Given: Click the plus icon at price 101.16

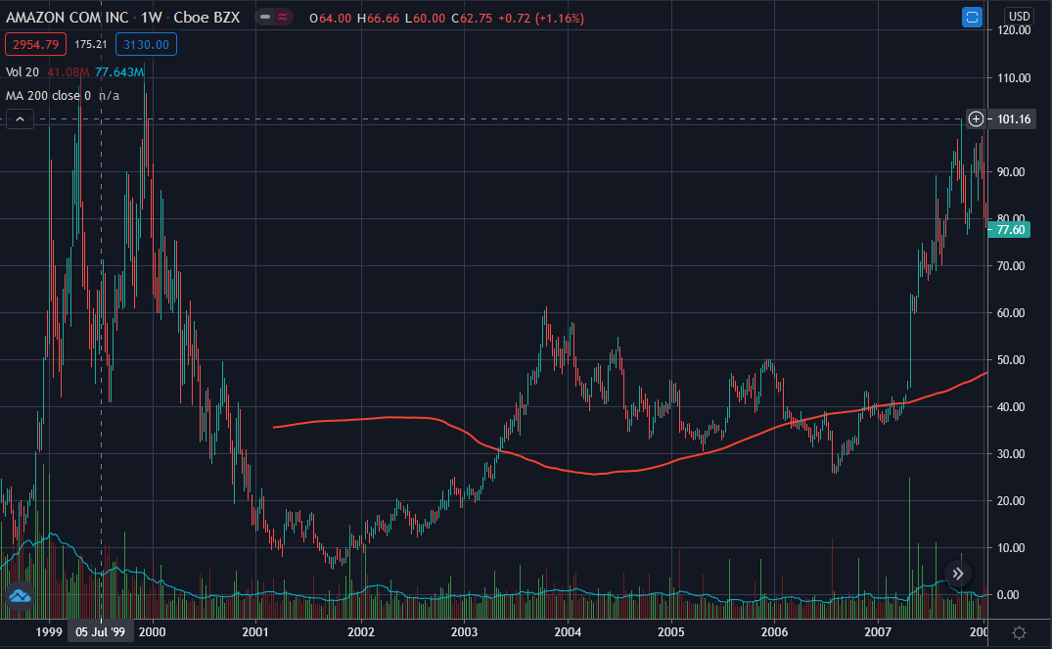Looking at the screenshot, I should (976, 119).
